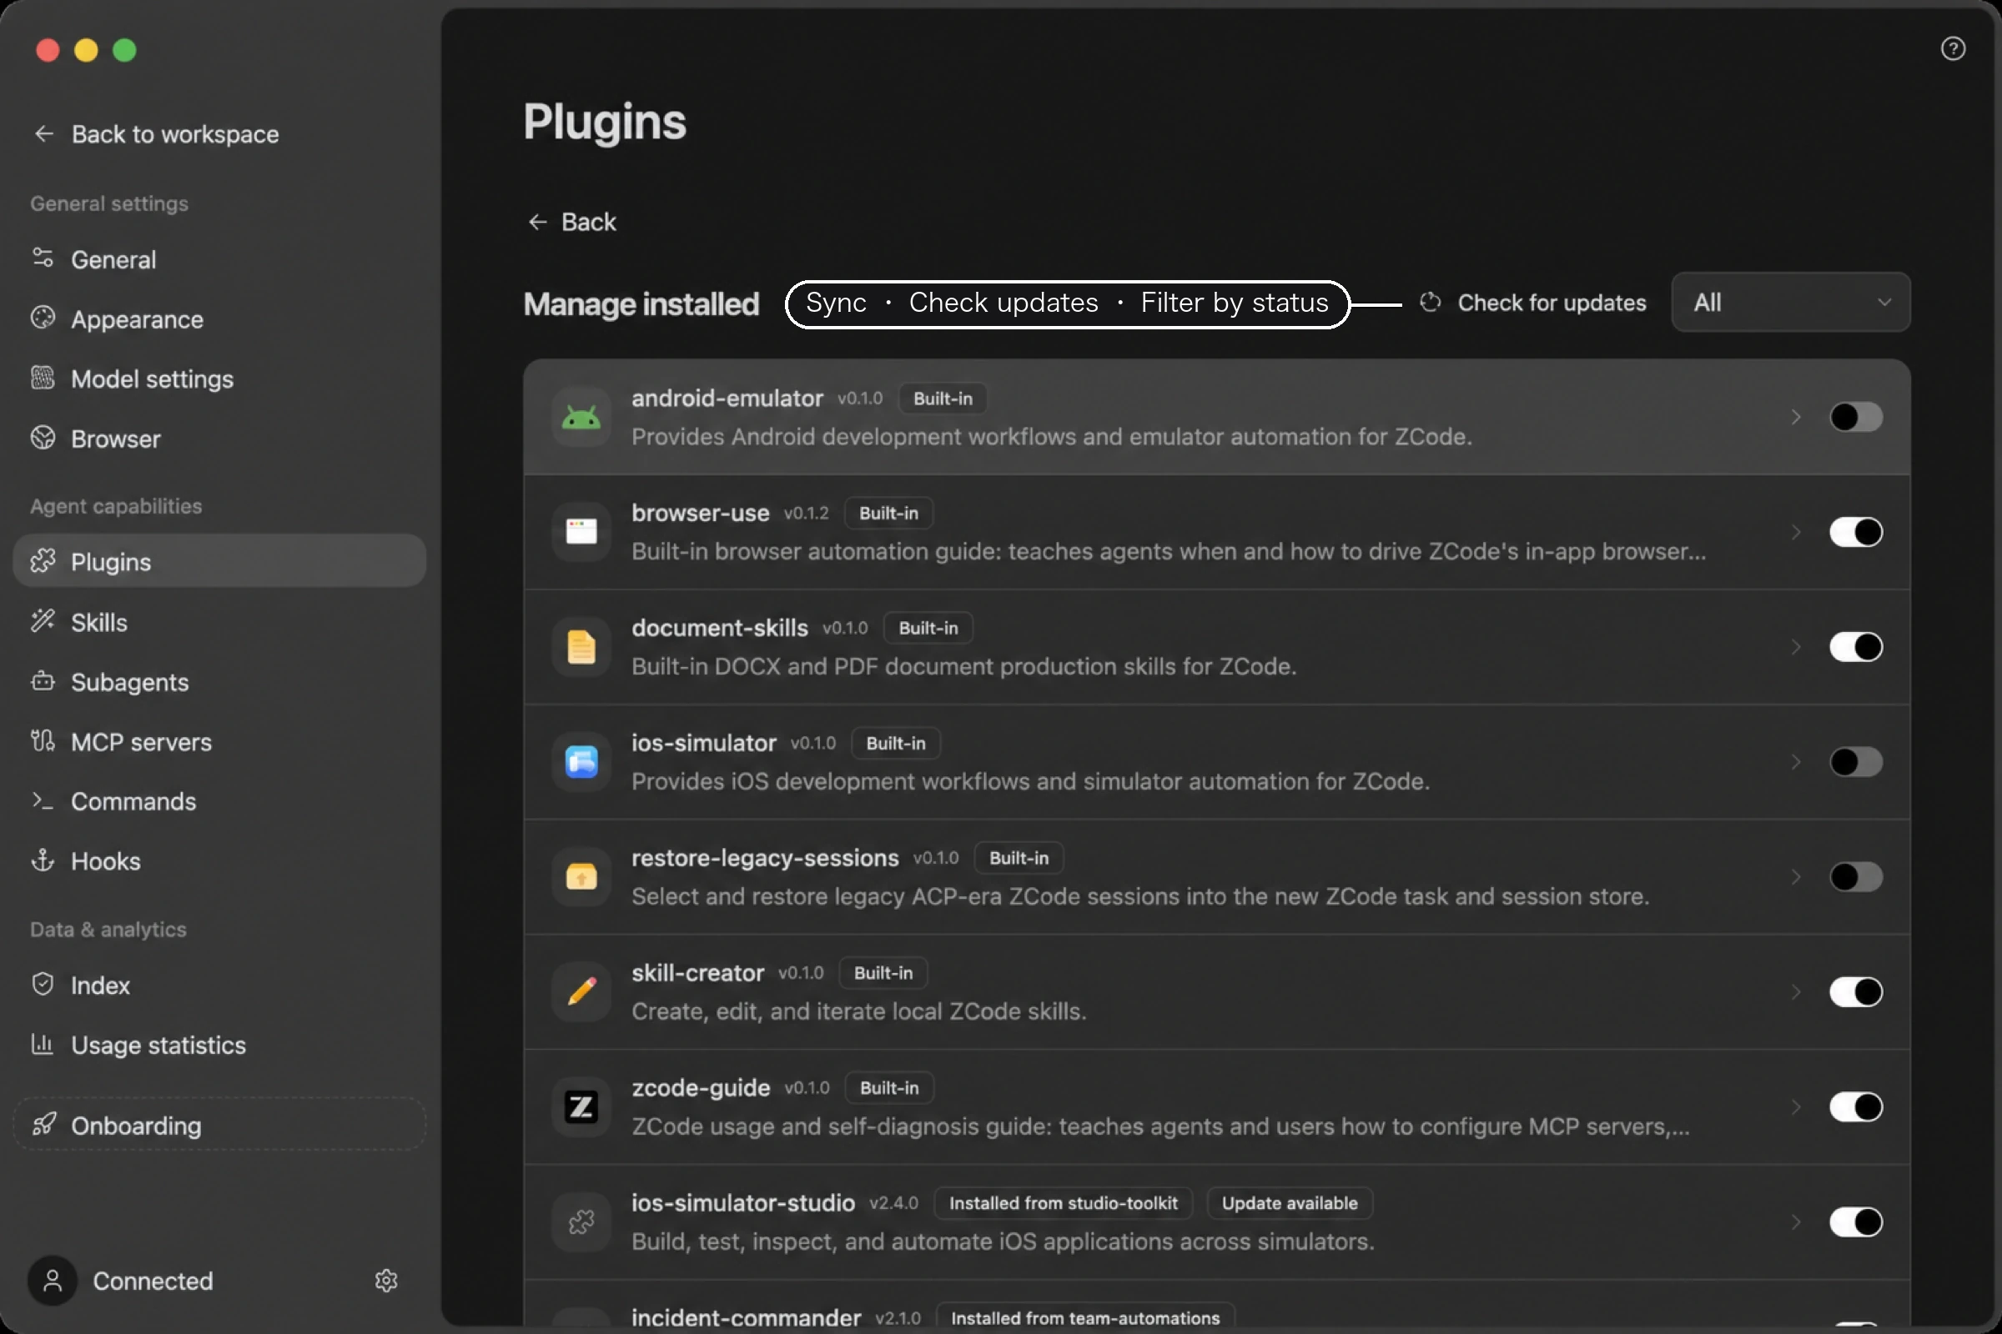Screen dimensions: 2002x1334
Task: Click the v2.4.0 version label
Action: (x=893, y=1202)
